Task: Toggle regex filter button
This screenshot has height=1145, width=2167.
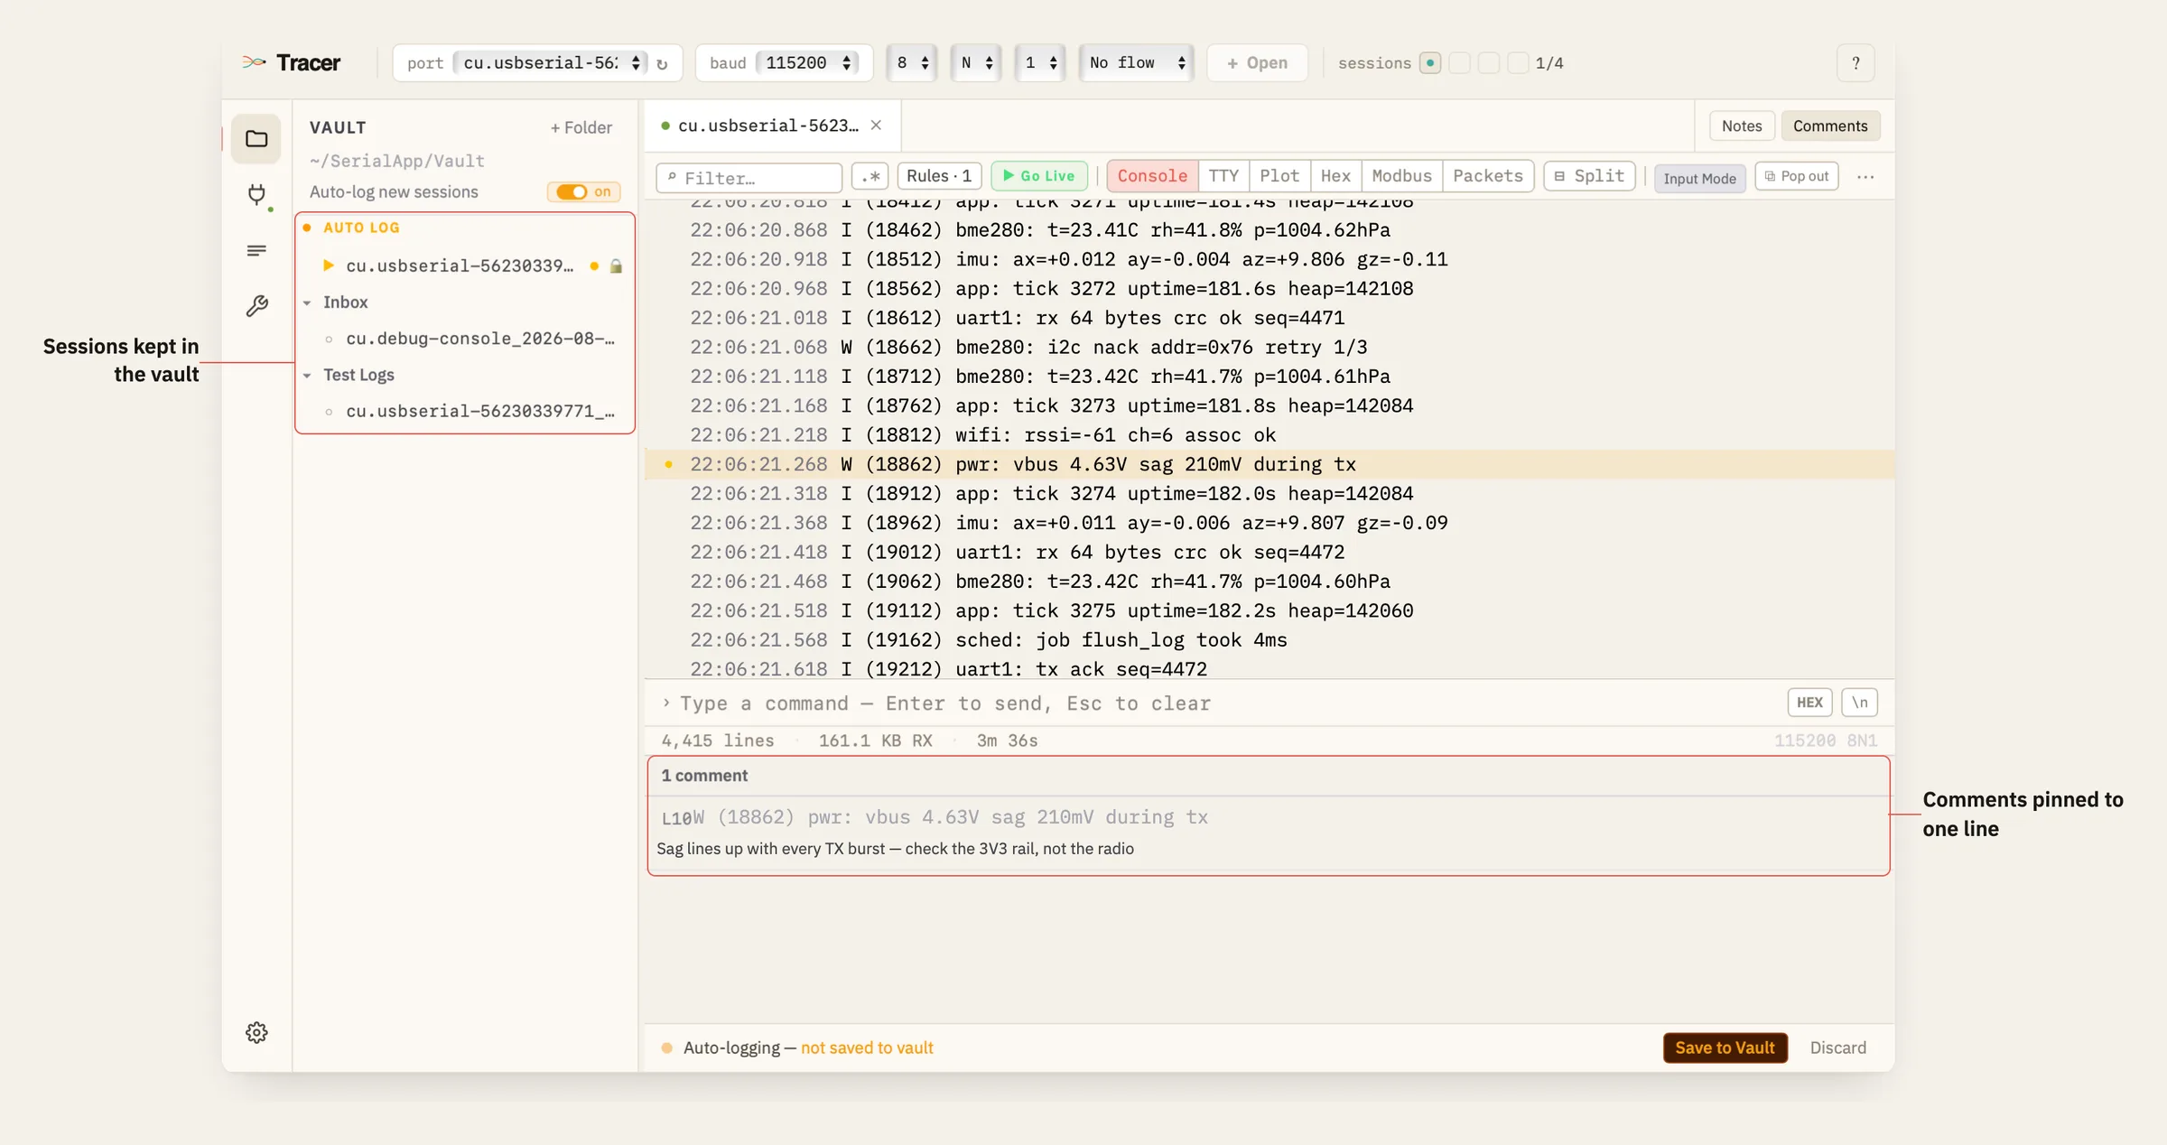Action: (870, 177)
